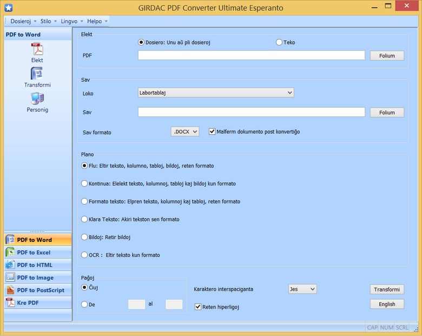
Task: Open the Personig computer icon
Action: [37, 98]
